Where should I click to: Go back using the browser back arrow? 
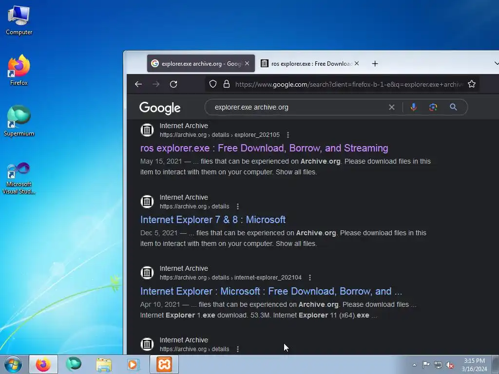coord(138,84)
